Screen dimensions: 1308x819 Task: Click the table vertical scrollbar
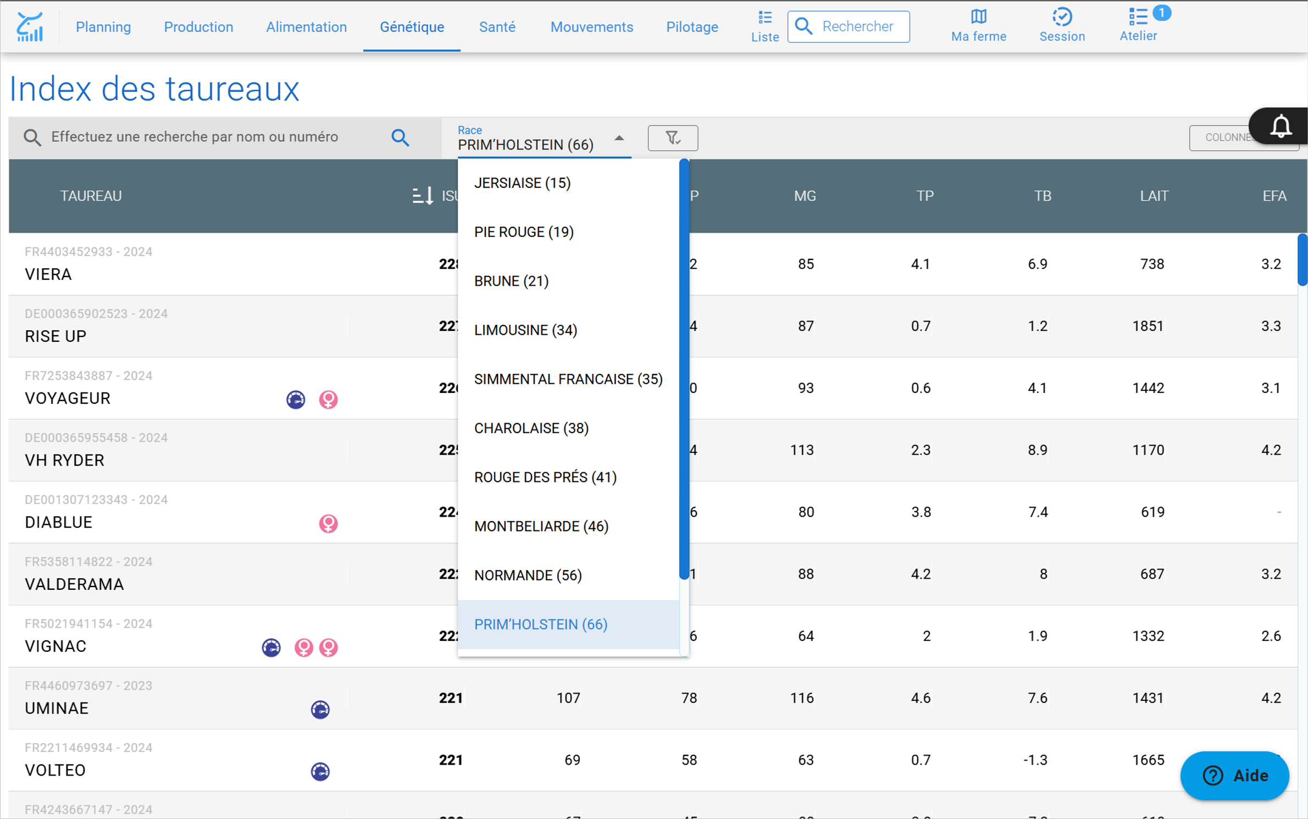pyautogui.click(x=1302, y=259)
